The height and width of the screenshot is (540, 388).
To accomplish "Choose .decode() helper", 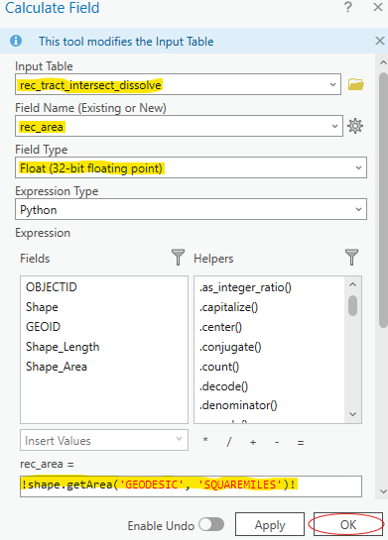I will pyautogui.click(x=223, y=386).
